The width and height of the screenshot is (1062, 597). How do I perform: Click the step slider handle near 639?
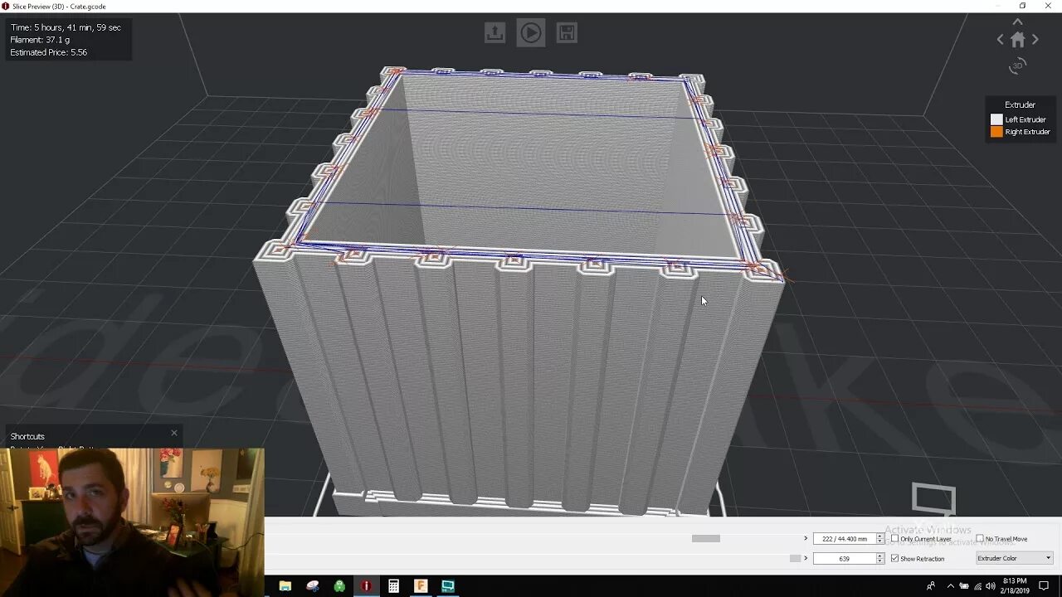(x=795, y=558)
